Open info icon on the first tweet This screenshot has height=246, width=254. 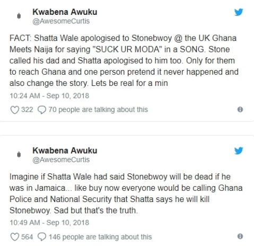click(240, 110)
